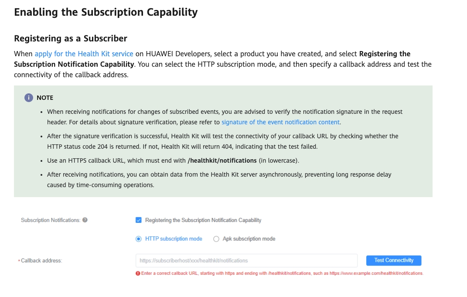The width and height of the screenshot is (467, 297).
Task: Click the Subscription Notifications field label
Action: [51, 220]
